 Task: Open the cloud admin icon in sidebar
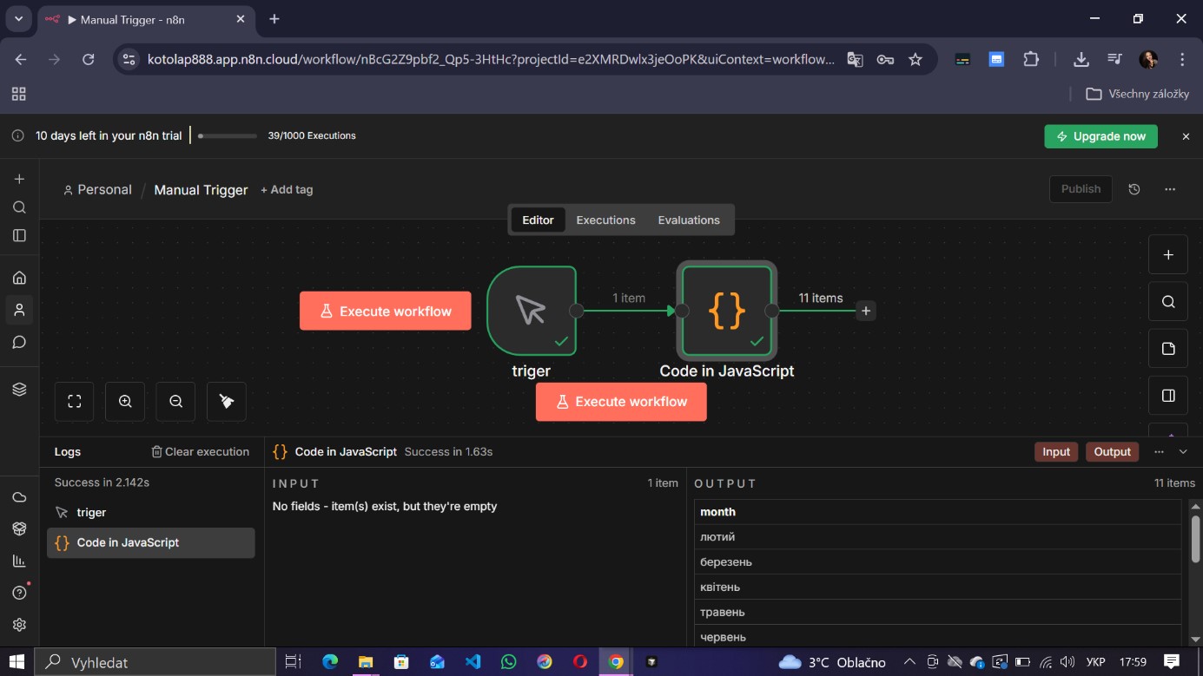19,497
